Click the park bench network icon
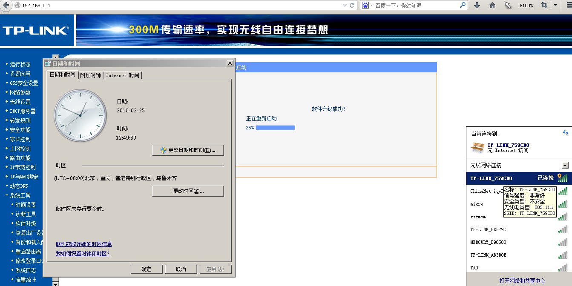The width and height of the screenshot is (572, 286). tap(477, 147)
